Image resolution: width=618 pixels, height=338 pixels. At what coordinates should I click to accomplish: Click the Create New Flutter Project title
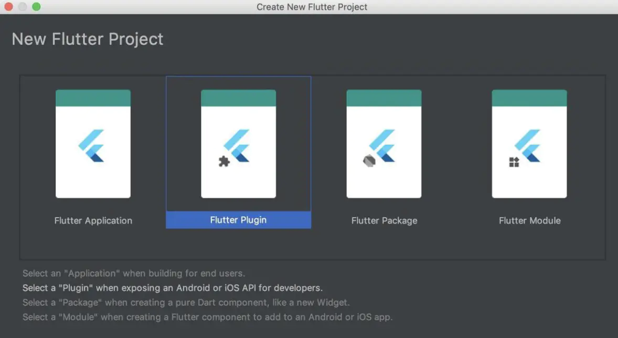(x=312, y=7)
